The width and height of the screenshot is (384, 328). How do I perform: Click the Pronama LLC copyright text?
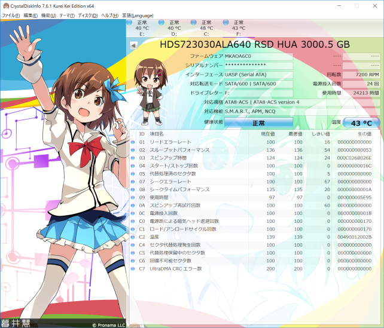point(109,325)
